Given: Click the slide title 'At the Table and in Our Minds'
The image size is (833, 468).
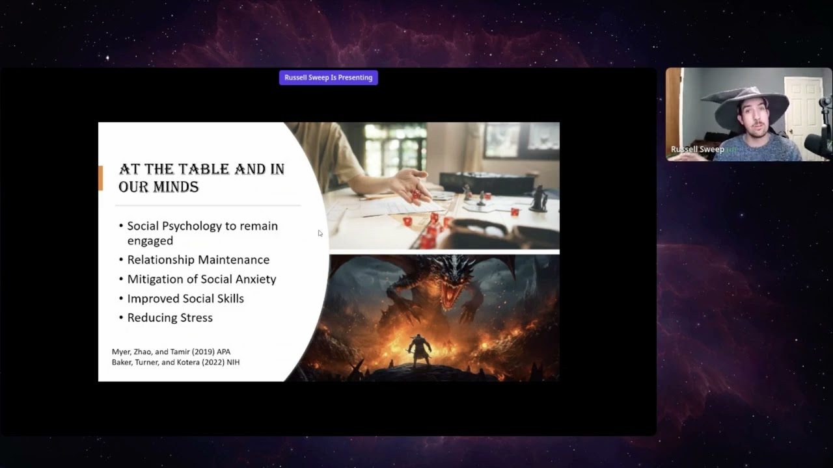Looking at the screenshot, I should tap(202, 178).
